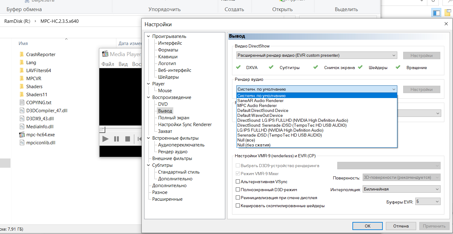Click the MPCVR folder icon
The width and height of the screenshot is (453, 234).
[22, 79]
